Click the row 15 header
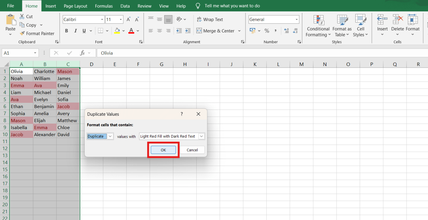 pos(5,170)
